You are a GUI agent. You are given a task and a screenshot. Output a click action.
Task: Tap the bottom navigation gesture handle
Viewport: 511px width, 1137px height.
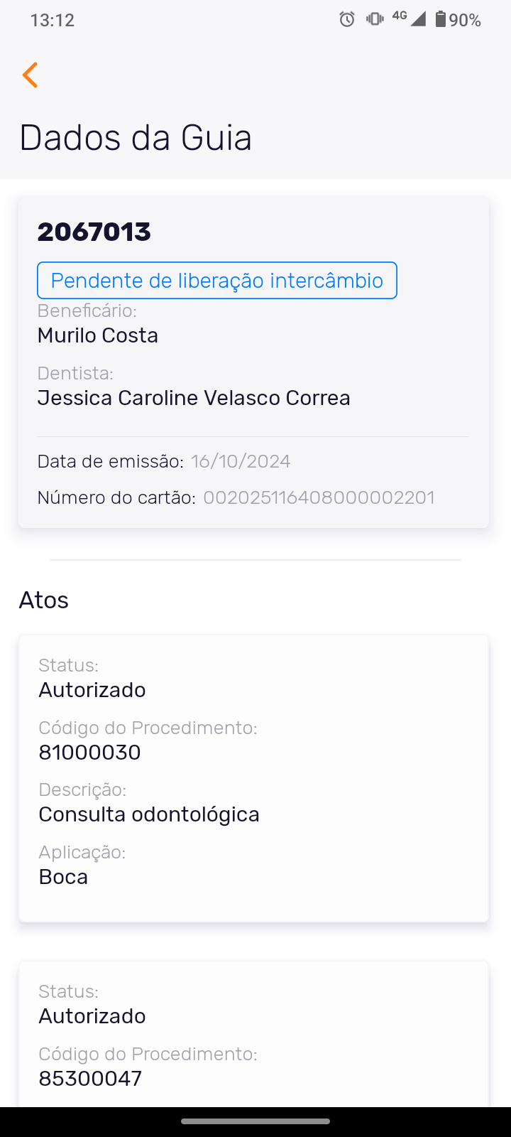coord(255,1121)
